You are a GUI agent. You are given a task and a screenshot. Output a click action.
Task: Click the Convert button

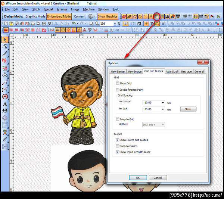[x=79, y=16]
